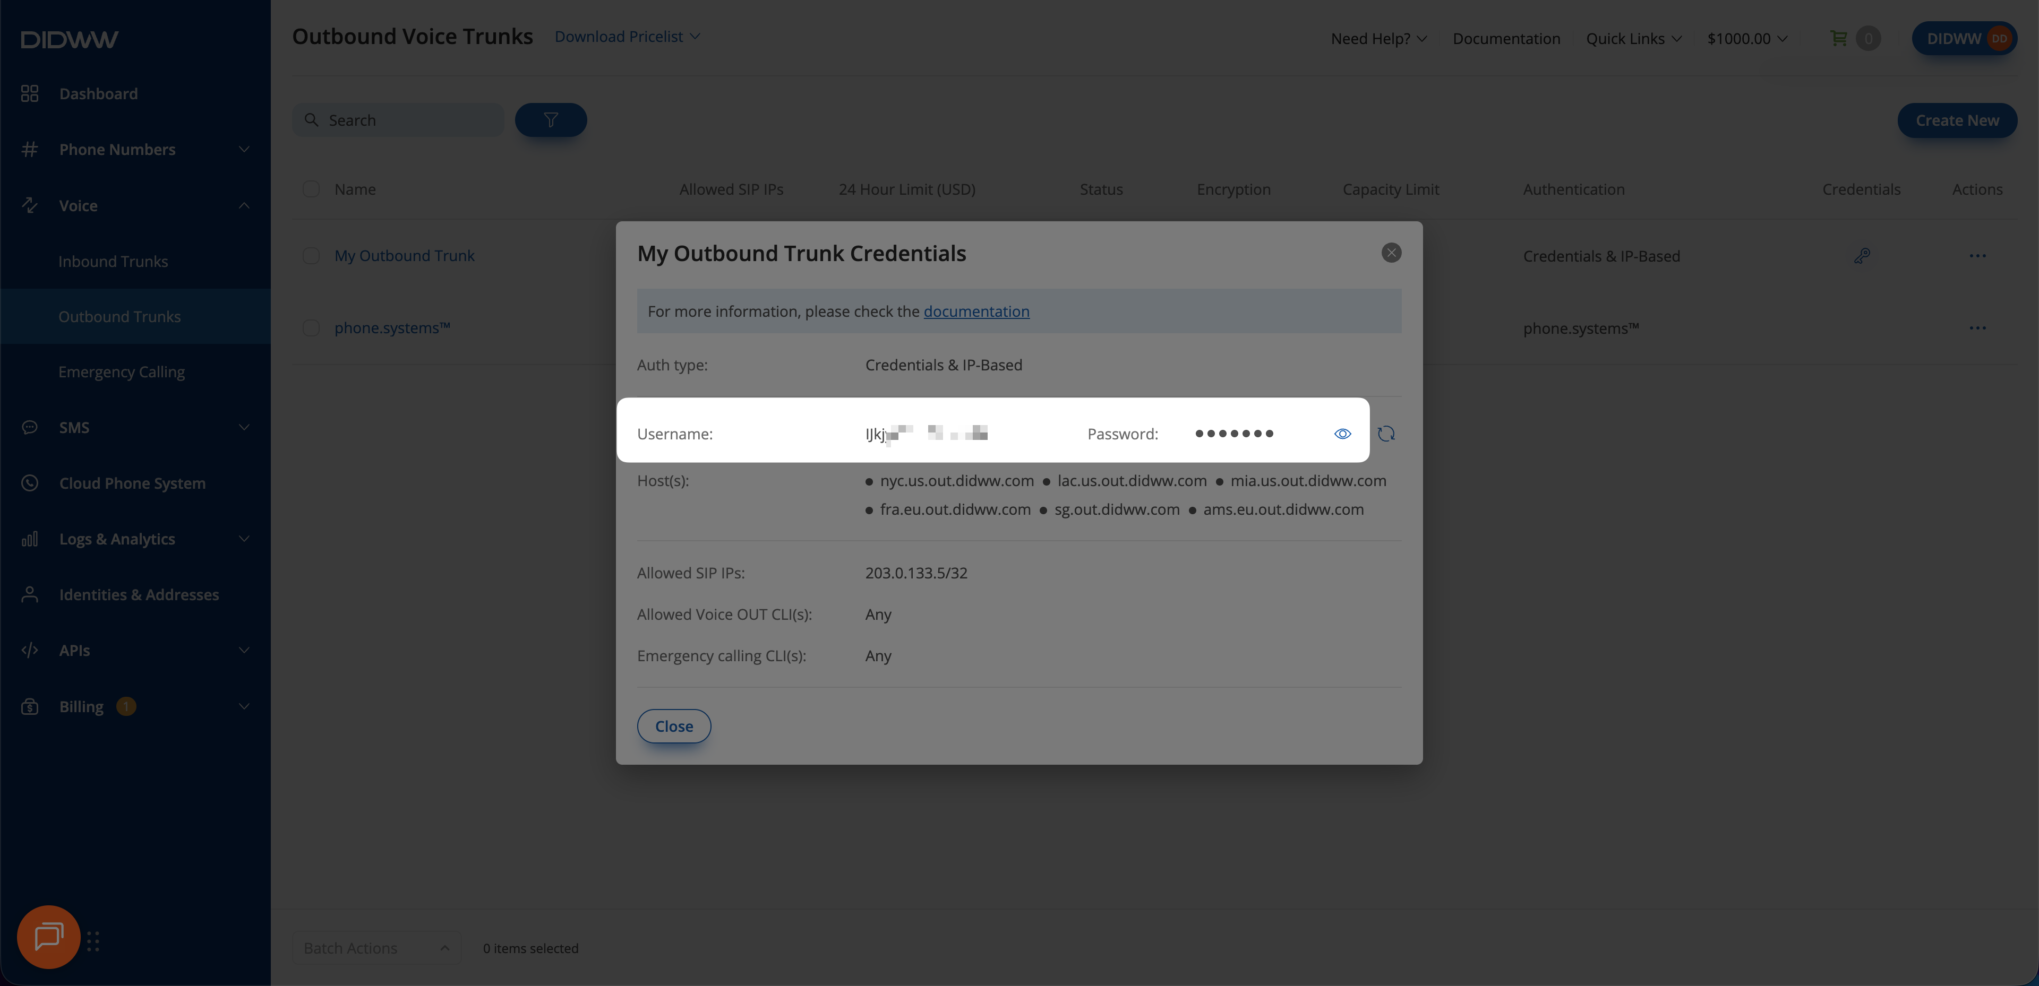Regenerate the trunk password
The width and height of the screenshot is (2039, 986).
(1386, 434)
